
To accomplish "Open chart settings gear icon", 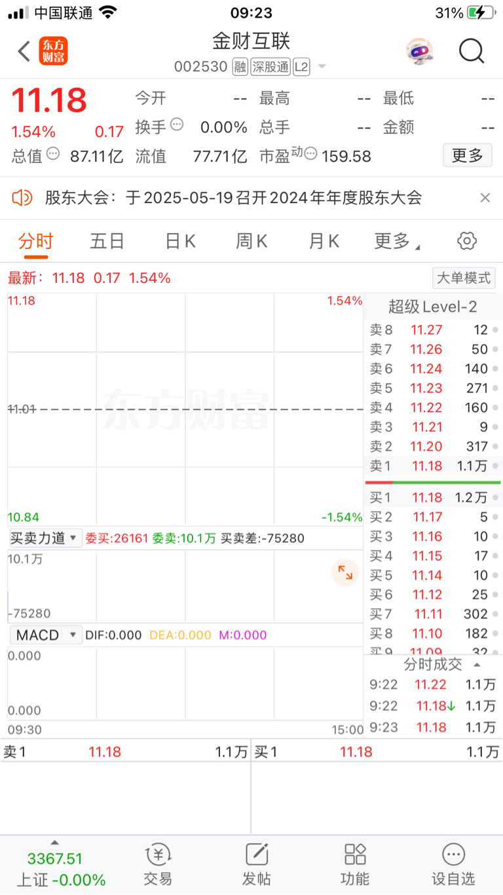I will [466, 241].
